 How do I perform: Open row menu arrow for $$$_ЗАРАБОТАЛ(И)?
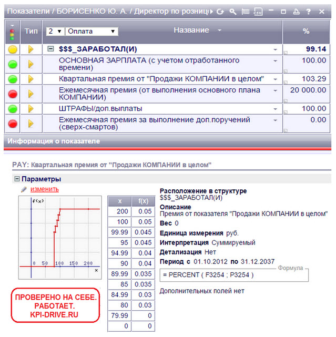point(275,49)
